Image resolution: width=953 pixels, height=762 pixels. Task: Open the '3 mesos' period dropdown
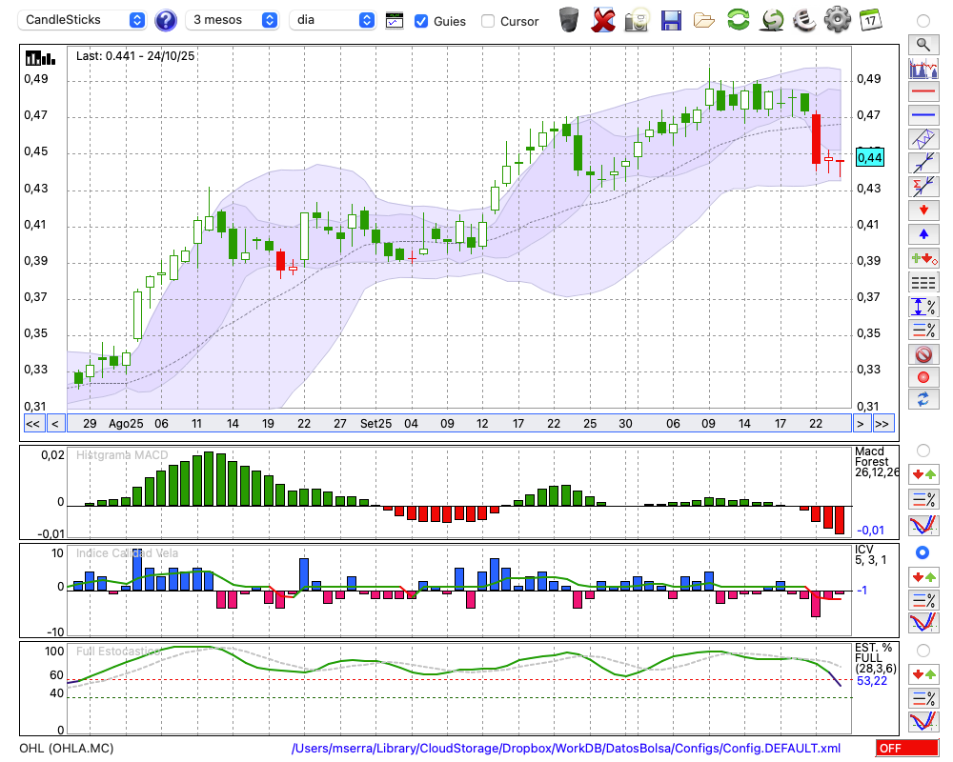coord(232,20)
